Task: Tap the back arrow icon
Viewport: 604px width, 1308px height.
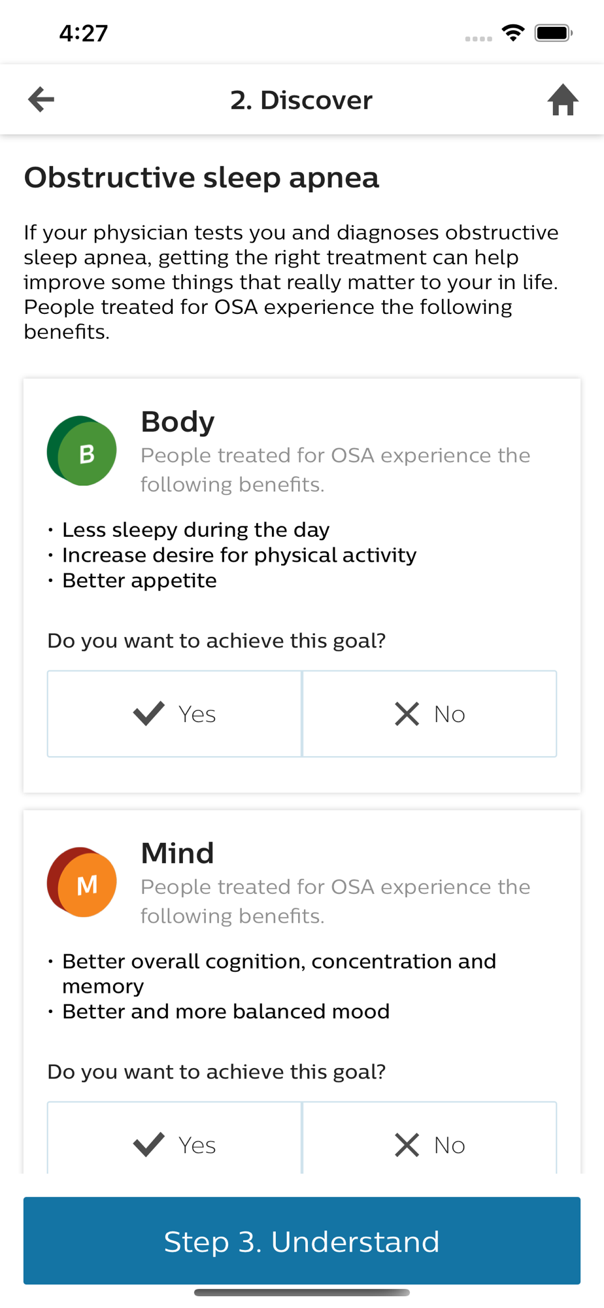Action: (x=41, y=100)
